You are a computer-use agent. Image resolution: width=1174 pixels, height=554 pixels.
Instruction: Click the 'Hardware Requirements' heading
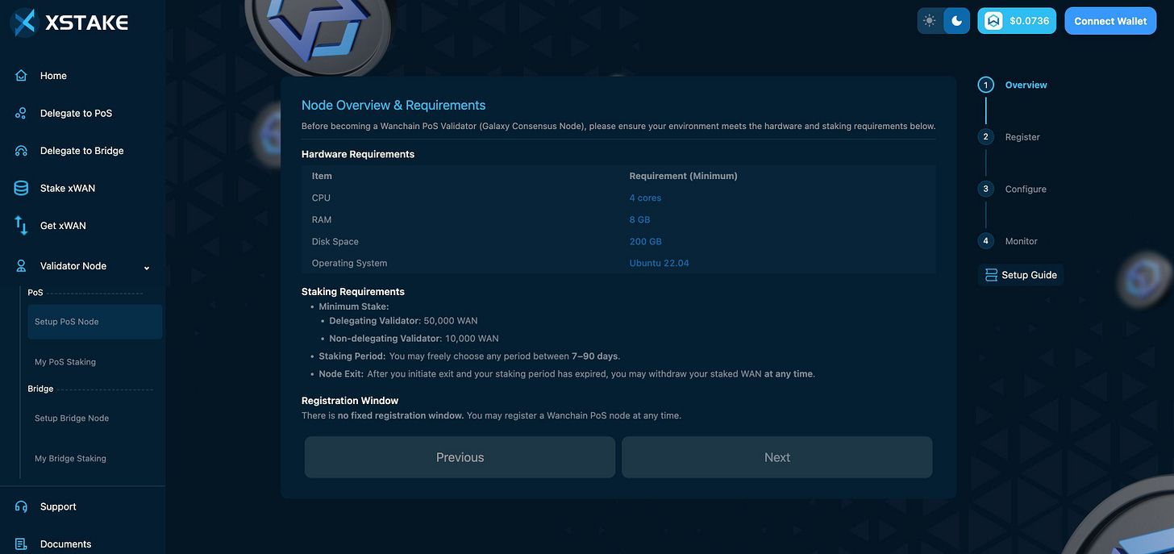coord(358,154)
